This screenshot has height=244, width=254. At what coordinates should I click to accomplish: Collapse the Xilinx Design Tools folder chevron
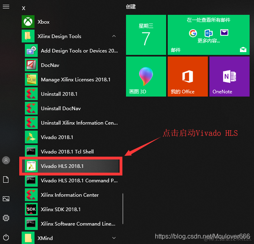coord(114,36)
